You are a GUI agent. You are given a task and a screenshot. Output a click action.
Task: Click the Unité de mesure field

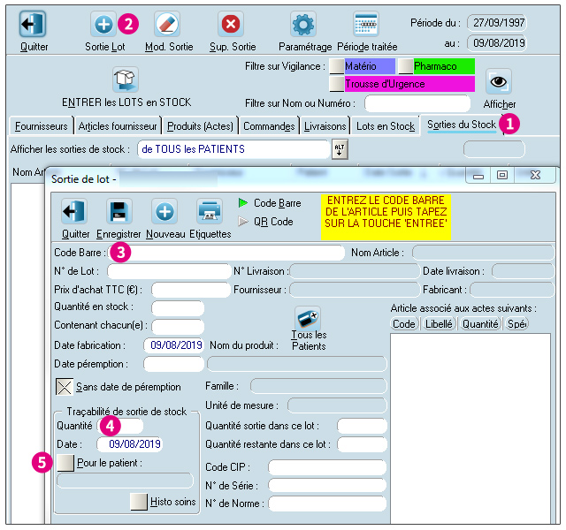[337, 405]
